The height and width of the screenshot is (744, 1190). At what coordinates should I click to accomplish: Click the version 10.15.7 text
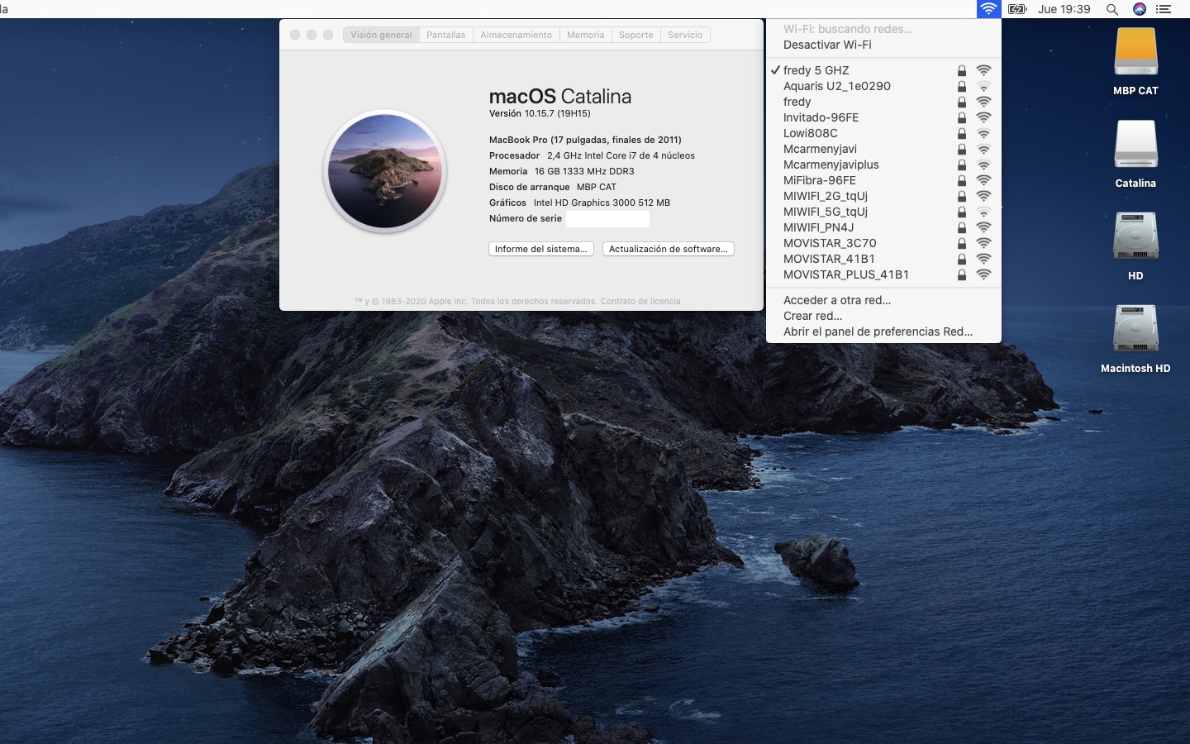pos(540,113)
